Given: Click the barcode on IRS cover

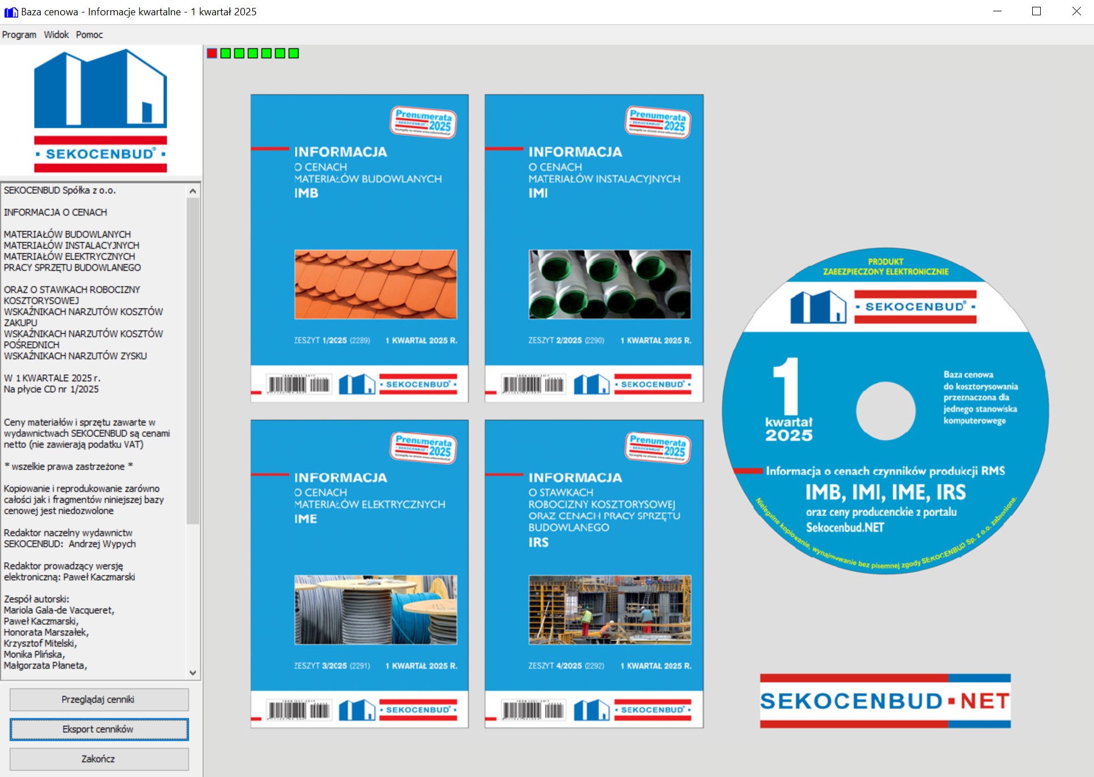Looking at the screenshot, I should 533,710.
